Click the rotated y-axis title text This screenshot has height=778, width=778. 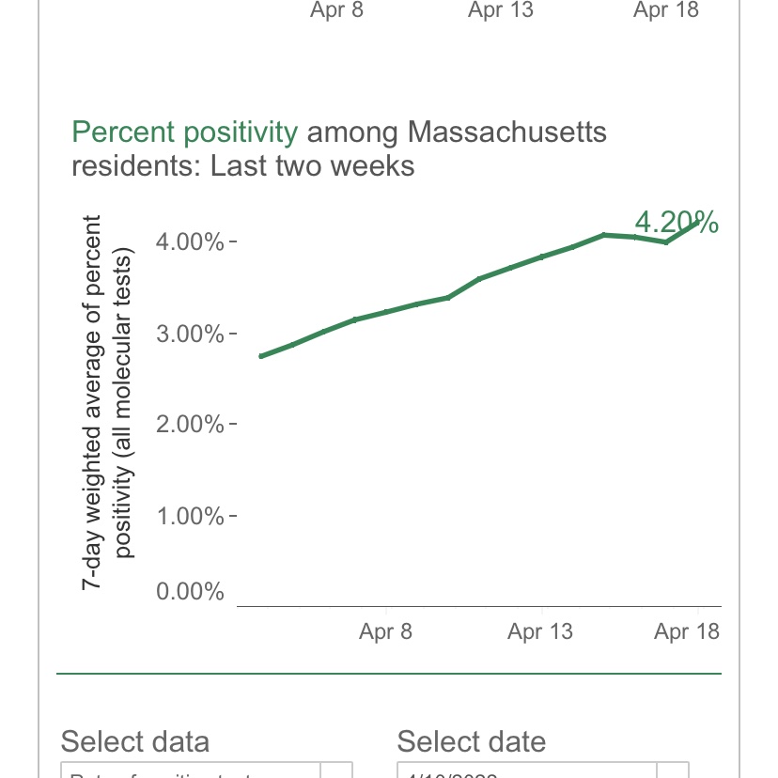(x=107, y=402)
